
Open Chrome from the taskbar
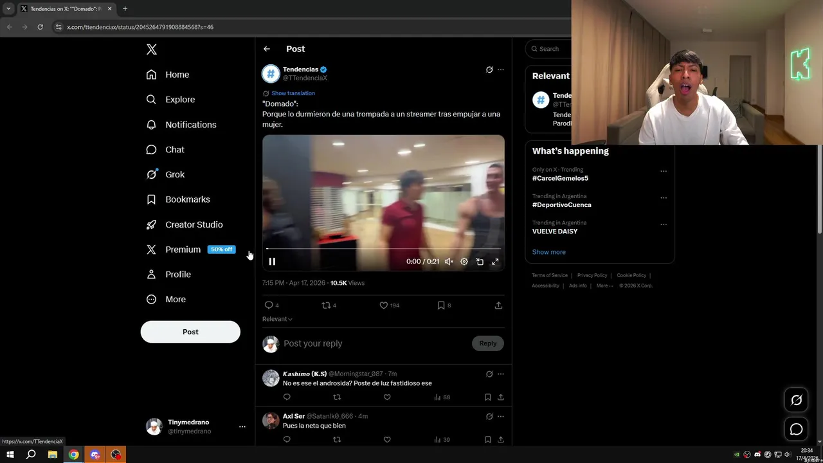(x=74, y=455)
